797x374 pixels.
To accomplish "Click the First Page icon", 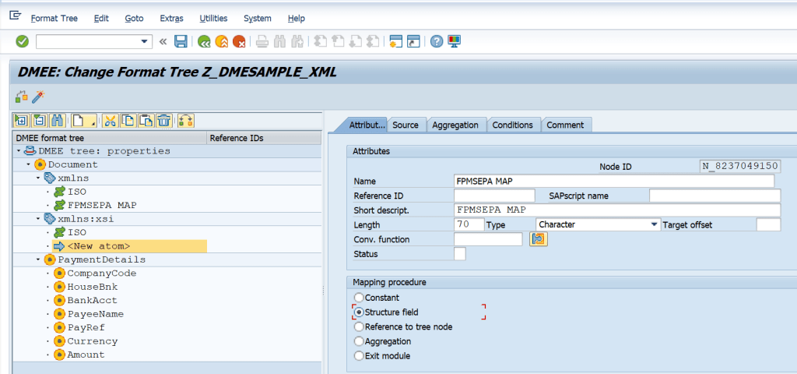I will pos(320,42).
